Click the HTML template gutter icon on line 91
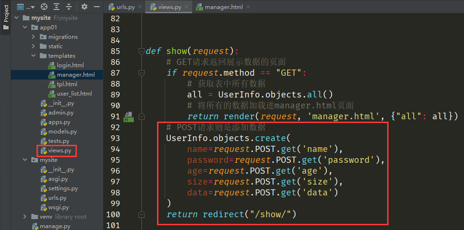This screenshot has width=464, height=230. (x=128, y=117)
